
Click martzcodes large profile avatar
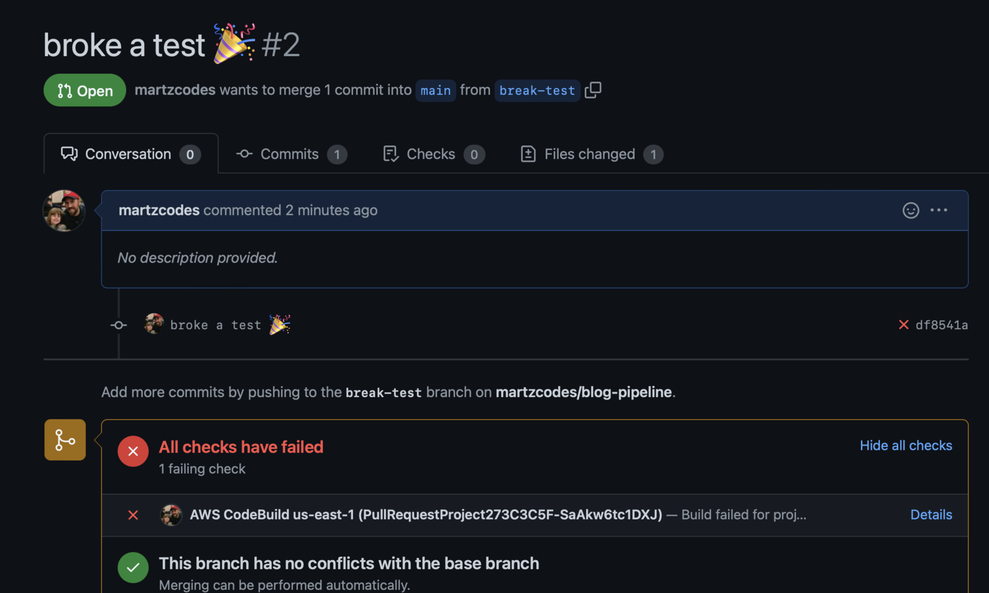click(x=64, y=211)
